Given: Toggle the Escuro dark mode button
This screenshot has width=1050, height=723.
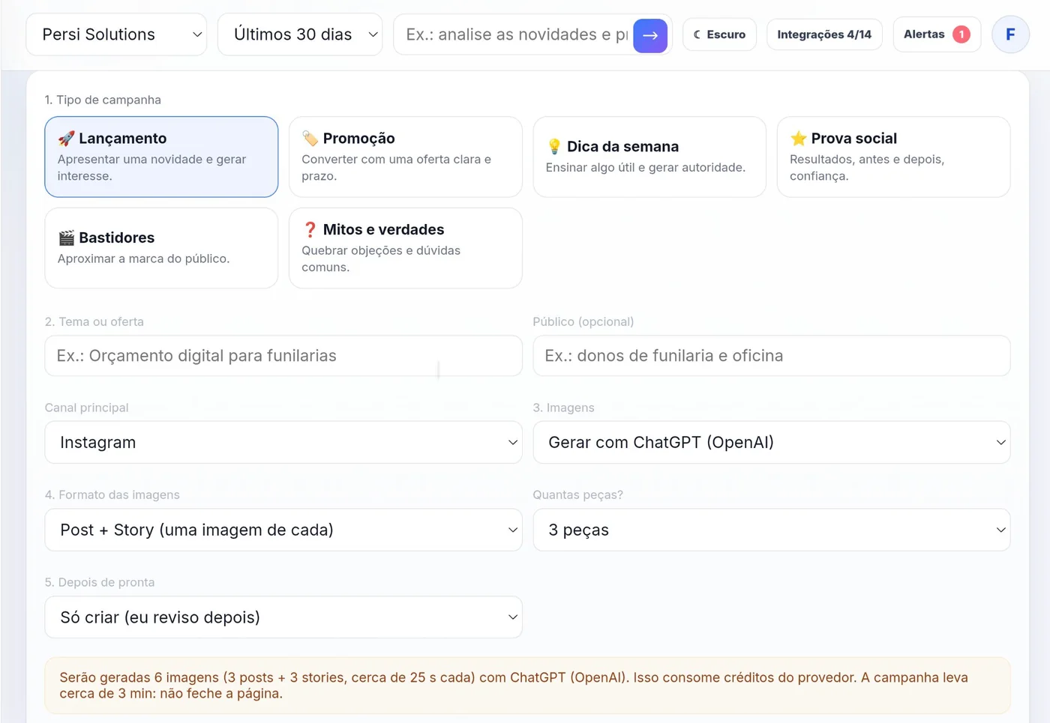Looking at the screenshot, I should (x=719, y=34).
